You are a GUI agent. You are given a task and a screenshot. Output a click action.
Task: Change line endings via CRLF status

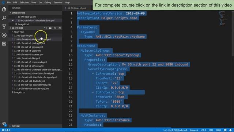coord(211,130)
